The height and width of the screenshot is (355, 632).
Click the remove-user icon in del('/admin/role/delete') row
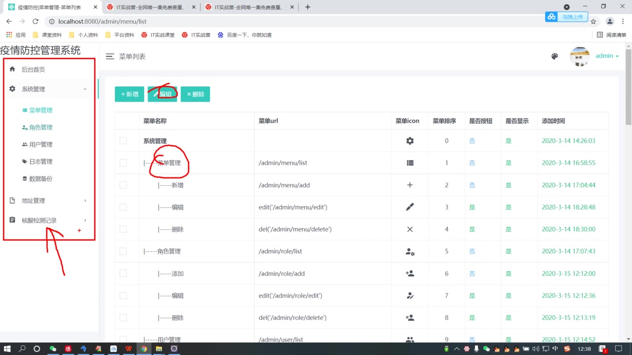click(410, 318)
